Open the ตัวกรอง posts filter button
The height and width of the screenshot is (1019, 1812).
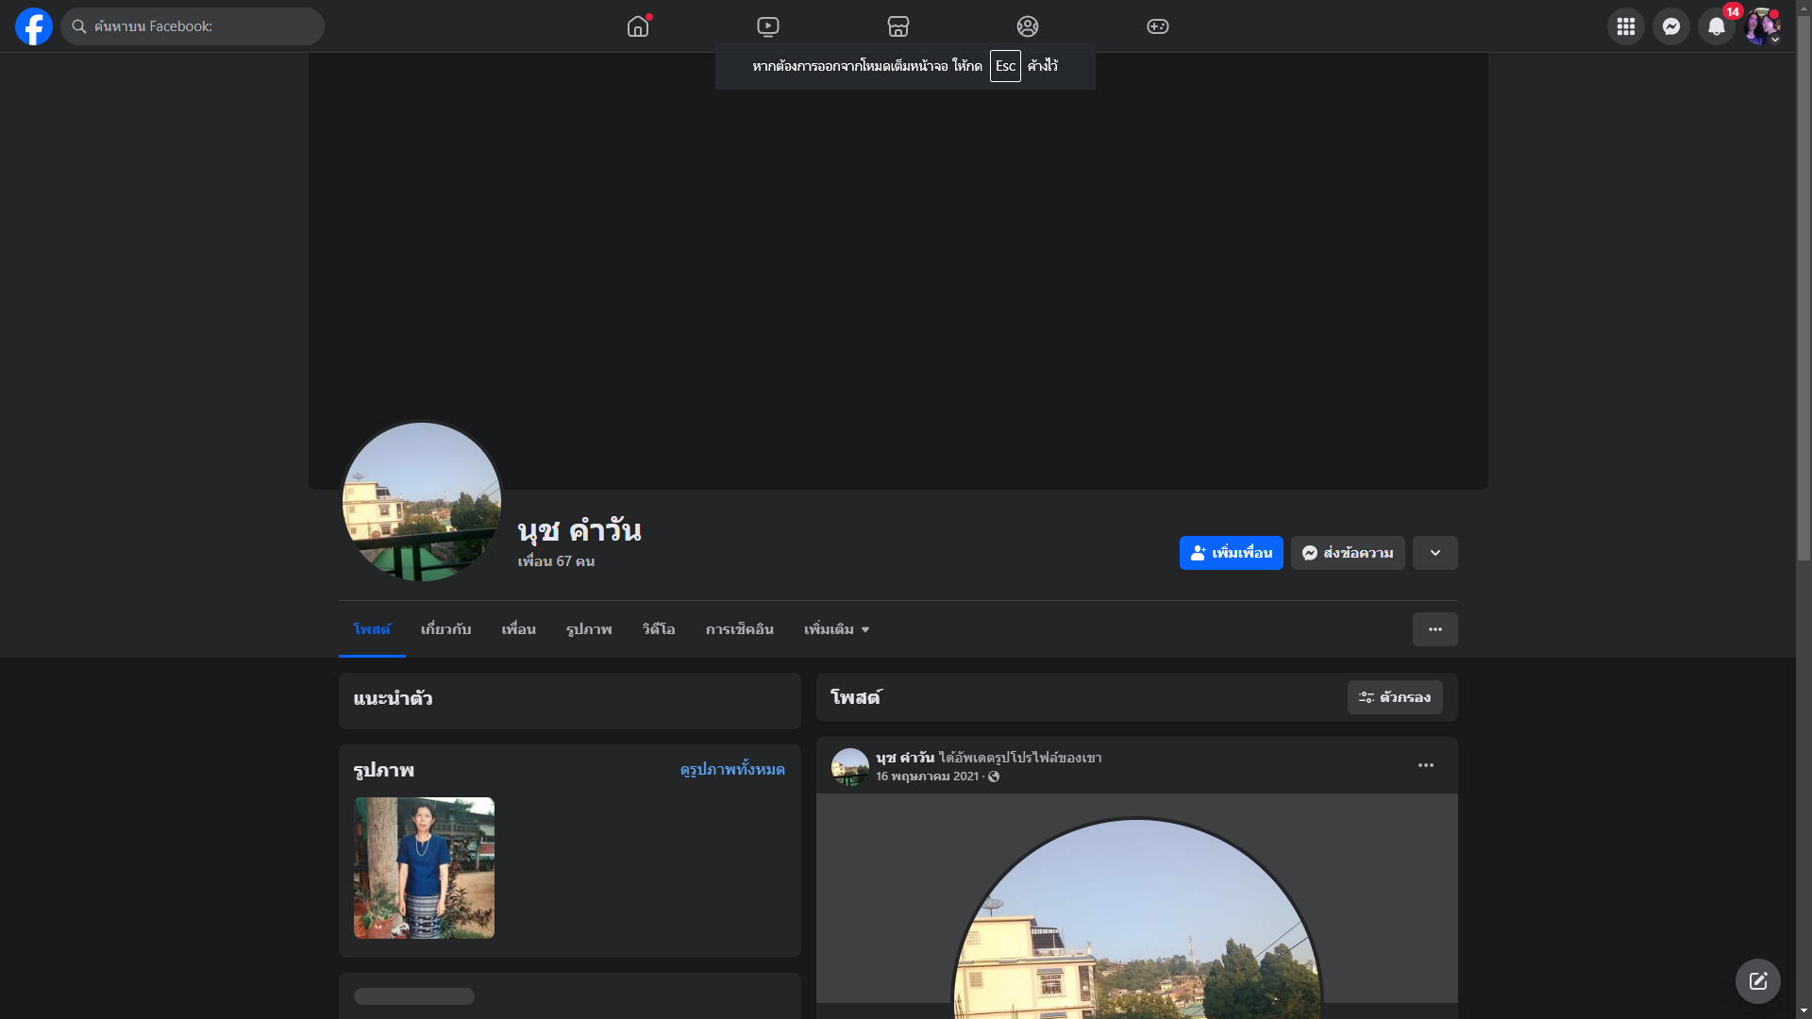[x=1394, y=697]
